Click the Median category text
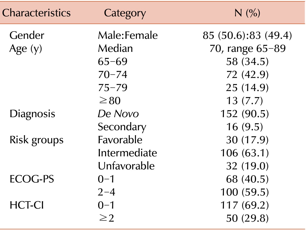Viewport: 306px width, 230px height. point(115,48)
